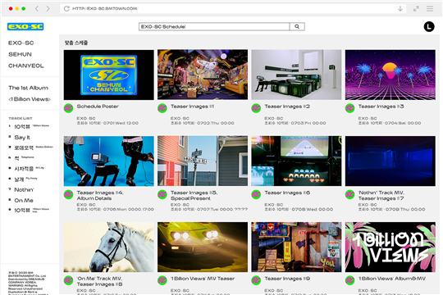Image resolution: width=443 pixels, height=295 pixels.
Task: Click the channel icon beside Teaser Images #1
Action: tap(162, 108)
